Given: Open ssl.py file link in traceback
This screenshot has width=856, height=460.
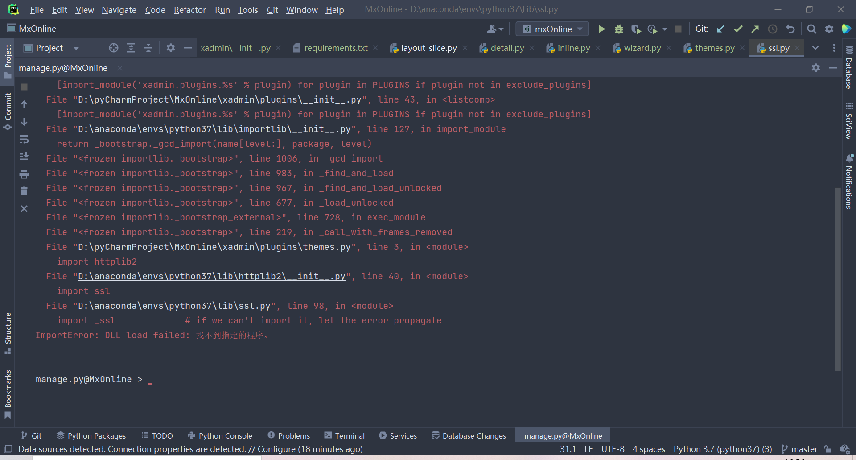Looking at the screenshot, I should [x=174, y=306].
